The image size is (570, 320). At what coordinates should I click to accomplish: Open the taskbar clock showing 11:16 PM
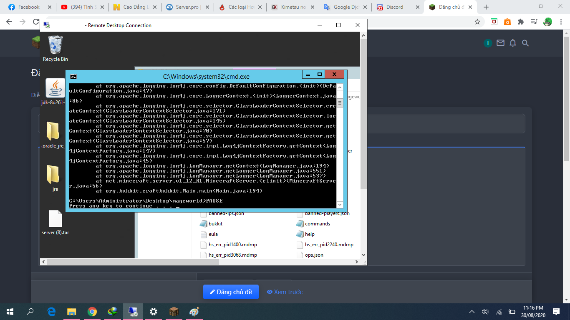click(533, 312)
